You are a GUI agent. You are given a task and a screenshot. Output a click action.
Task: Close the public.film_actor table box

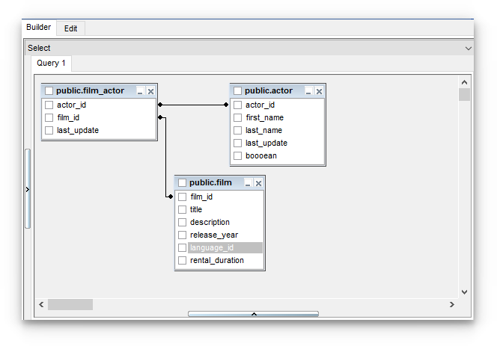pos(151,91)
